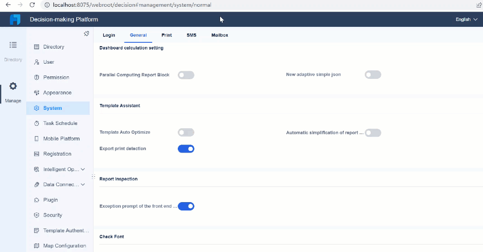Open the Plugin settings icon

tap(37, 200)
